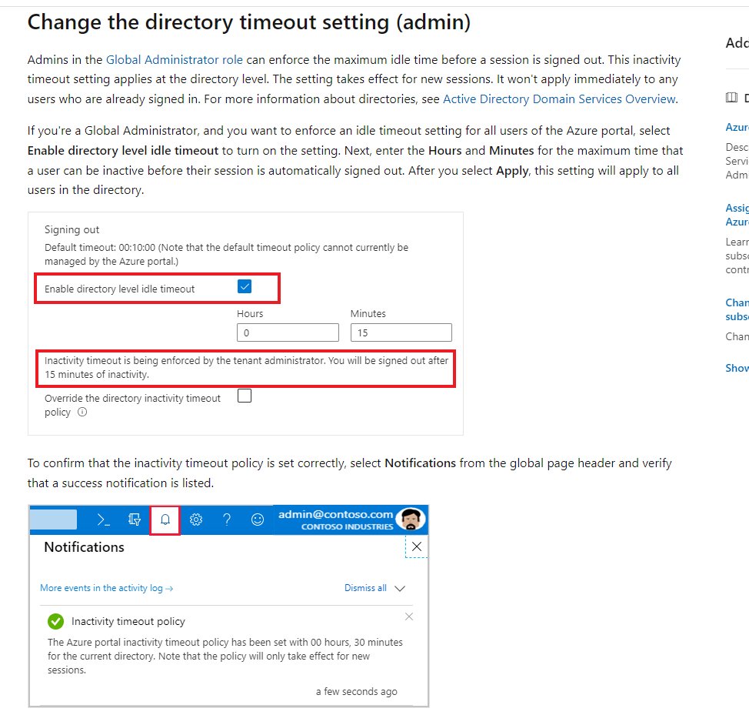Expand the chevron beside Dismiss all
The width and height of the screenshot is (749, 715).
click(400, 588)
